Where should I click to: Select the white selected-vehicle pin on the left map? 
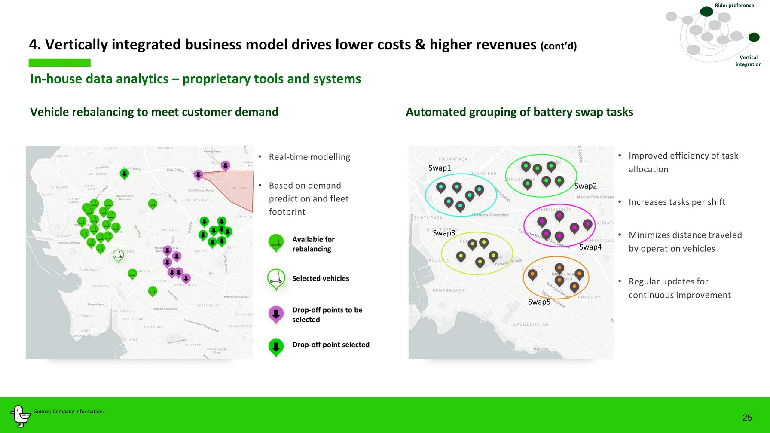tap(118, 256)
